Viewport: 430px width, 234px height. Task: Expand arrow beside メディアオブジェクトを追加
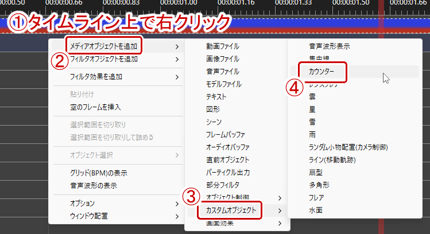click(x=177, y=47)
